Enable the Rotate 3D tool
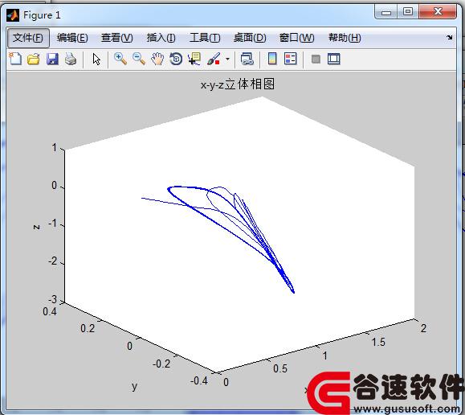This screenshot has width=465, height=415. 176,59
